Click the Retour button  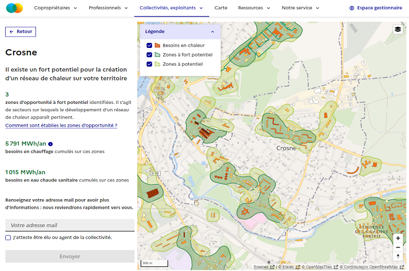[21, 32]
